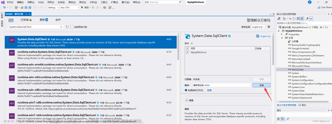Image resolution: width=332 pixels, height=124 pixels.
Task: Click Solution Explorer preview selected items icon
Action: pyautogui.click(x=311, y=19)
